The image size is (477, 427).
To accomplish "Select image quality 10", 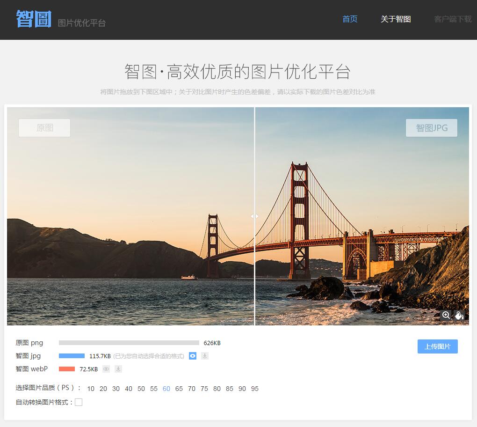I will (x=91, y=389).
